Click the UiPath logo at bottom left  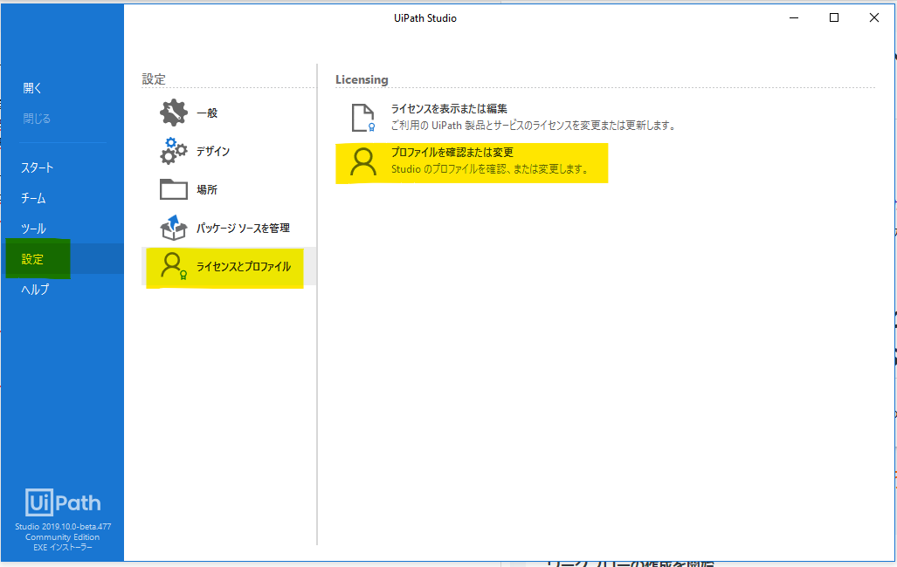[x=62, y=502]
